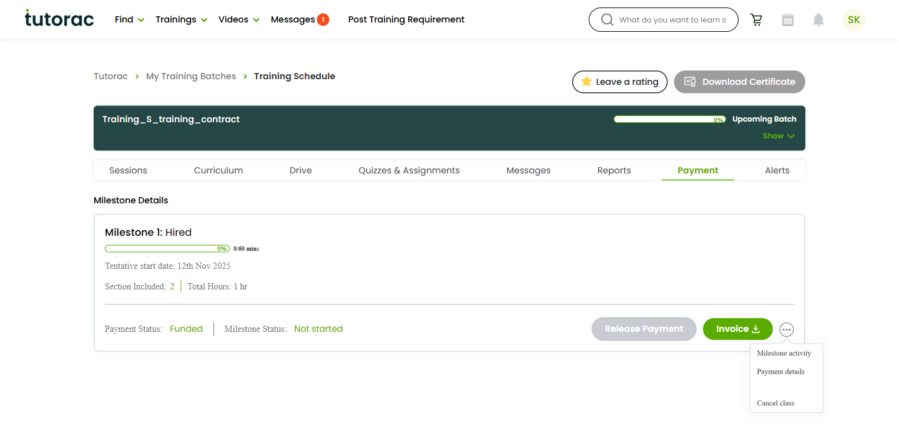This screenshot has height=426, width=899.
Task: Choose Payment details from popup menu
Action: 781,372
